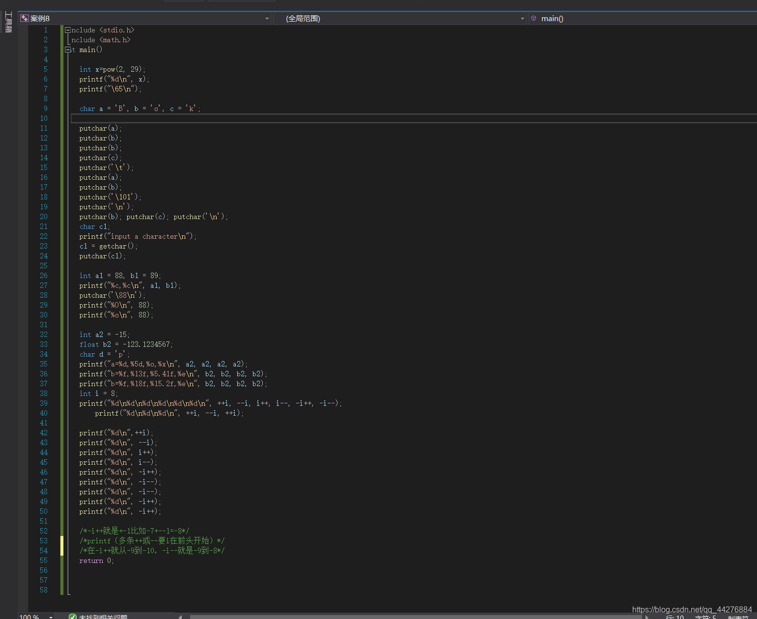Click the char a = 'B' declaration line
The height and width of the screenshot is (619, 757).
point(140,109)
